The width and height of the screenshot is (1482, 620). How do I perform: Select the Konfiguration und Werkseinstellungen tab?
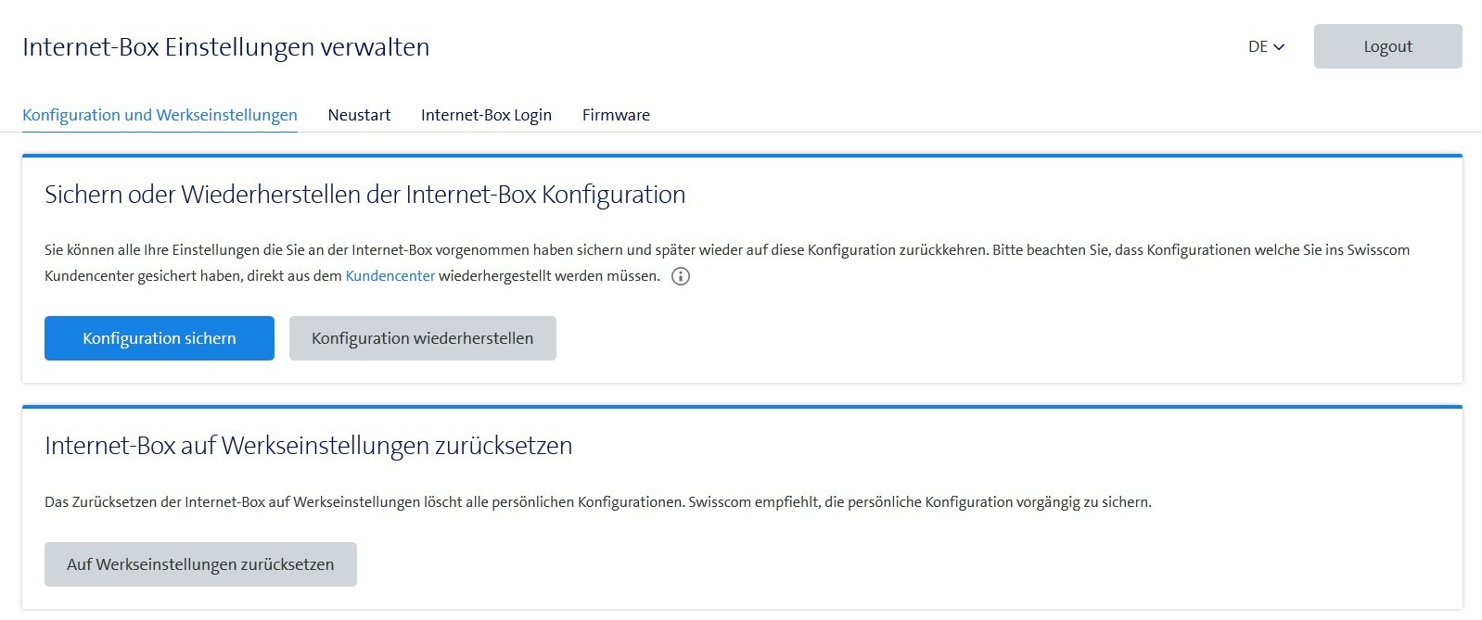click(159, 115)
